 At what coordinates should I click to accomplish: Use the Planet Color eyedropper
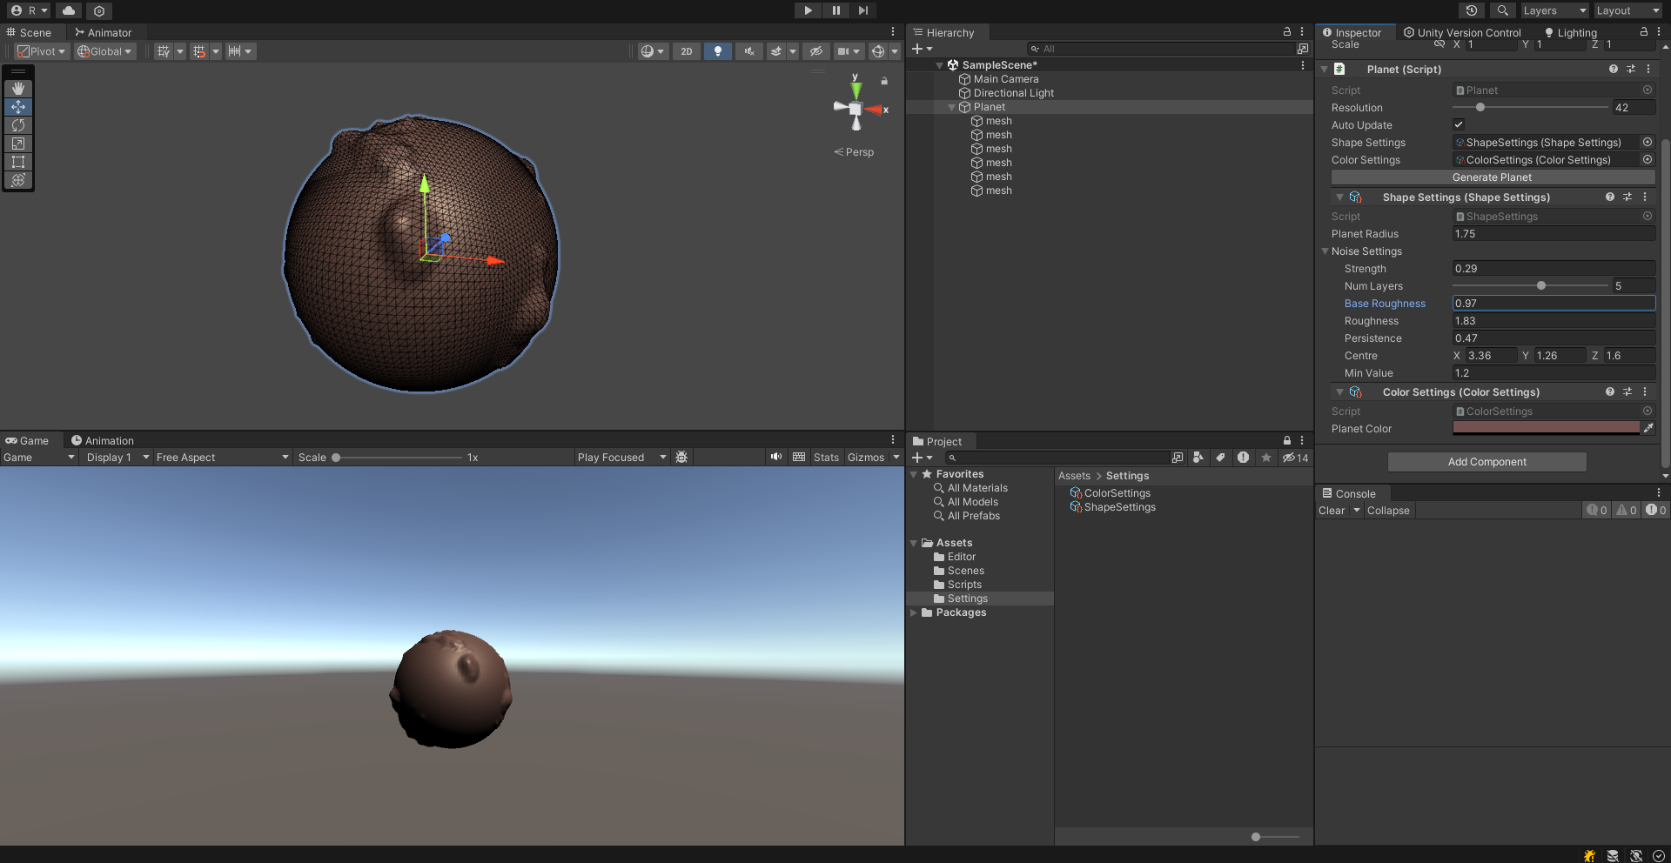(x=1648, y=428)
